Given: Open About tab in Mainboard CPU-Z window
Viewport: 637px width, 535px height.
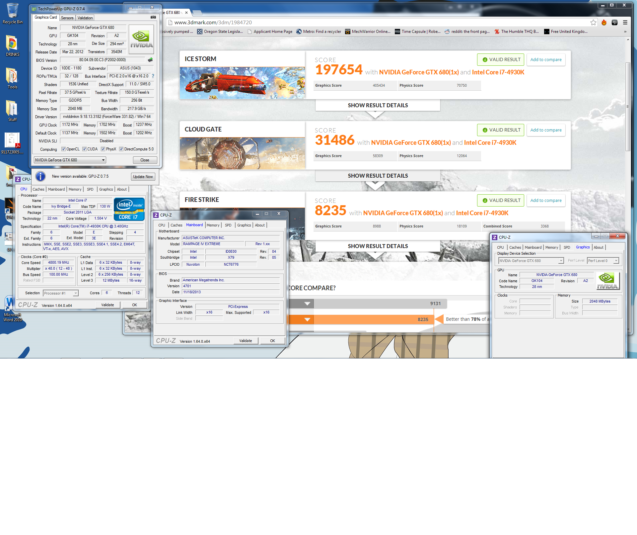Looking at the screenshot, I should pyautogui.click(x=260, y=225).
